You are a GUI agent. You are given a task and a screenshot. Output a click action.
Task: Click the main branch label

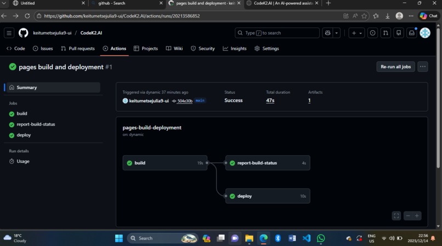tap(200, 101)
